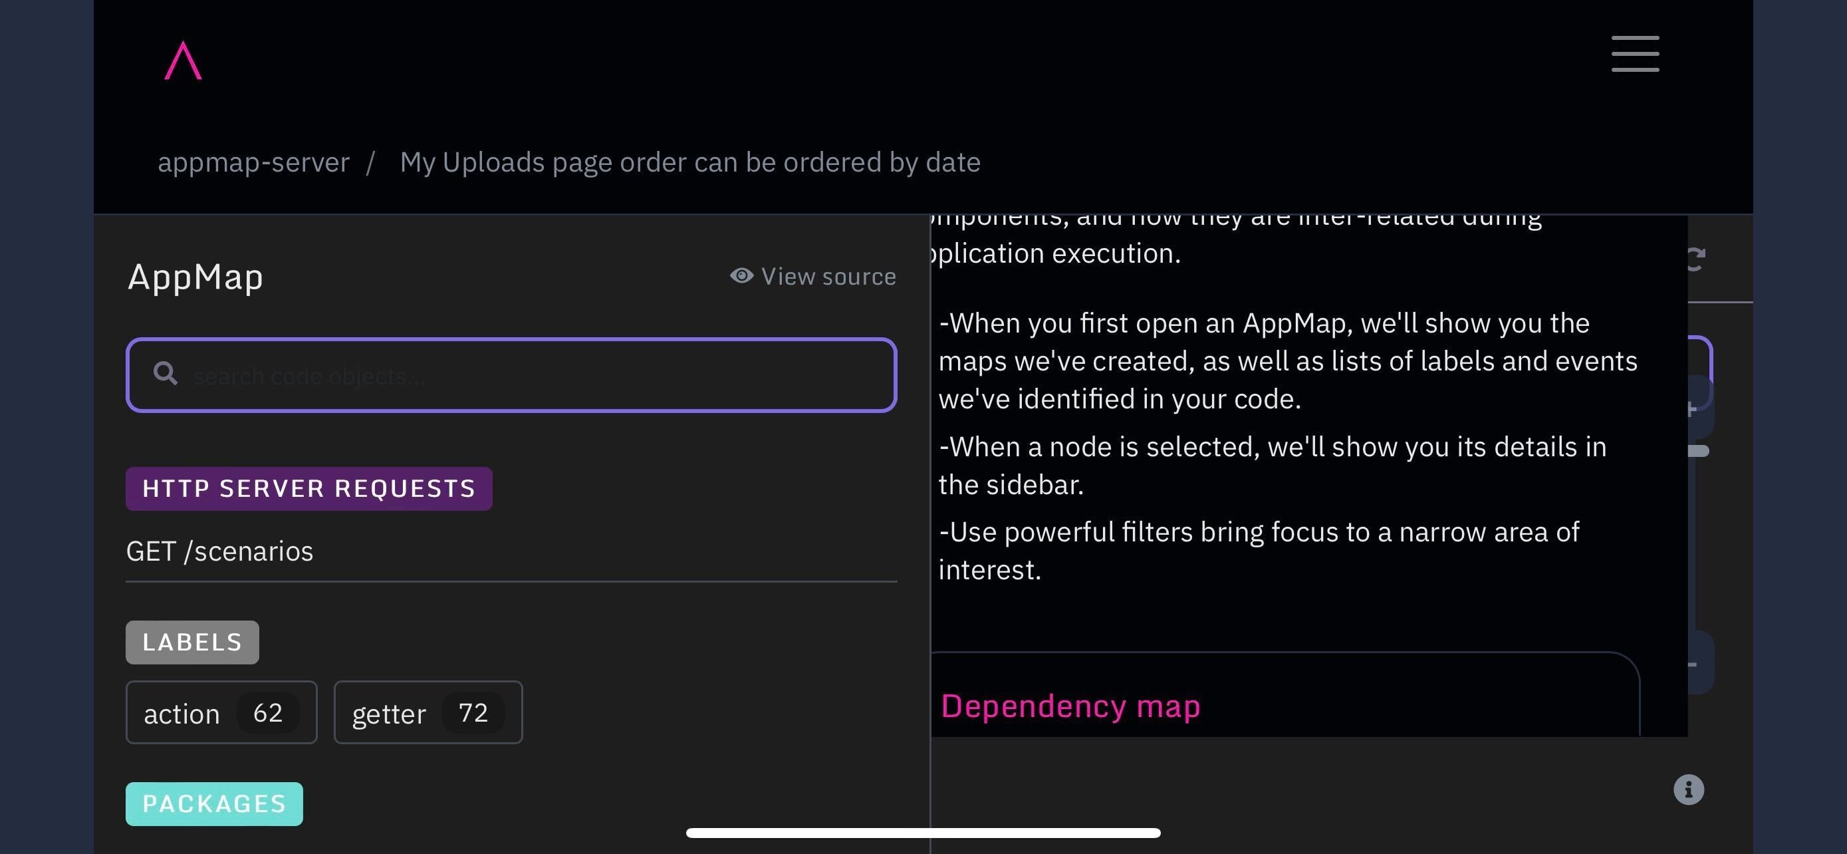Select the action label with 62

click(x=221, y=712)
